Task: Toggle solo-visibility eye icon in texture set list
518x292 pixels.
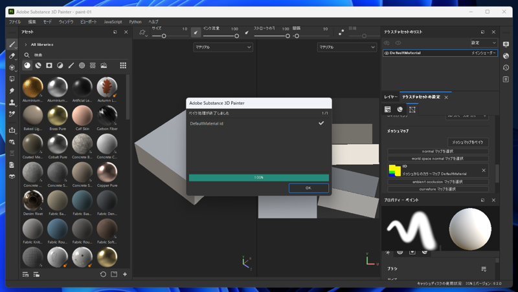Action: [x=398, y=43]
